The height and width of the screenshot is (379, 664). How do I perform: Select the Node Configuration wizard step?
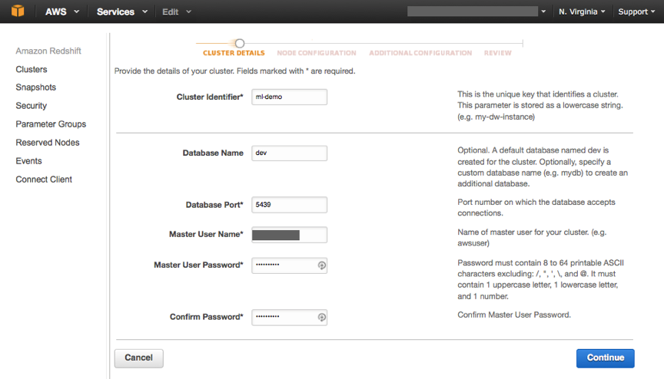(317, 53)
